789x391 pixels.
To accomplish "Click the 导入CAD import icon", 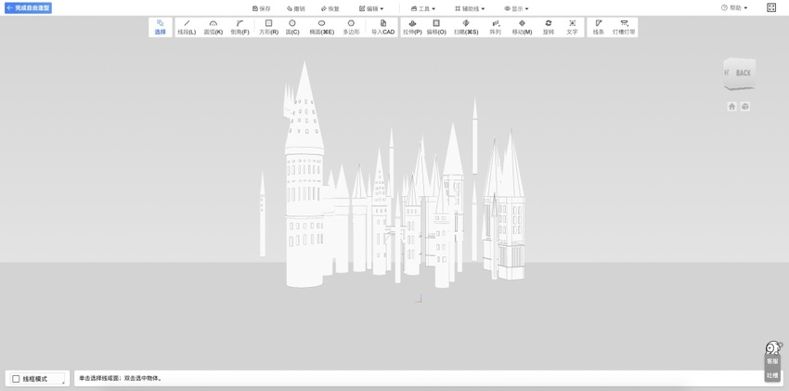I will click(x=382, y=27).
